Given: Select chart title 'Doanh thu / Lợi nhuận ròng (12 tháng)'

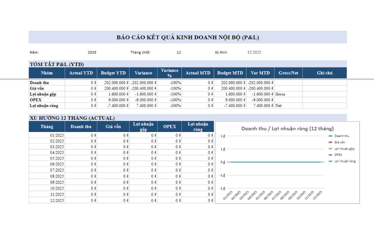Looking at the screenshot, I should pyautogui.click(x=288, y=129).
